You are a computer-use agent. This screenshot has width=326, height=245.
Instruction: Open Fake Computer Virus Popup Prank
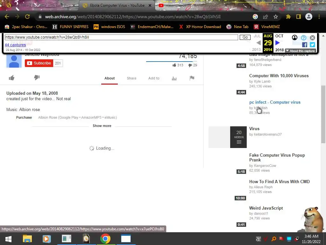277,158
